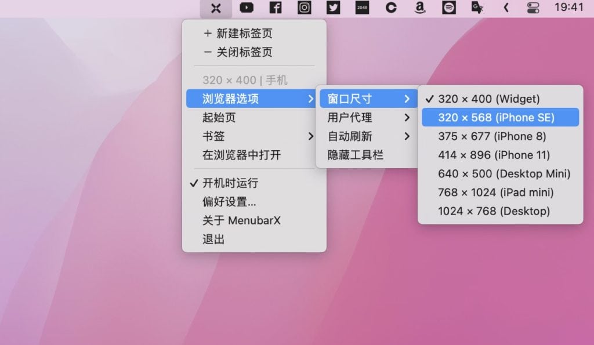The image size is (594, 345).
Task: Open the Twitter menu bar icon
Action: tap(333, 8)
